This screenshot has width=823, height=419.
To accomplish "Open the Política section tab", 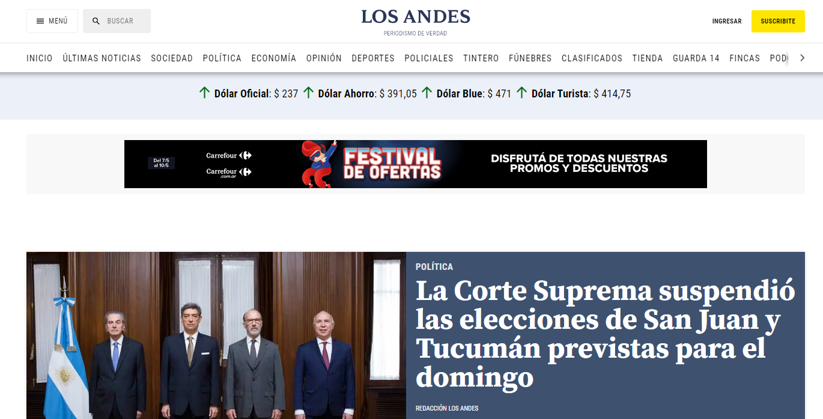I will [x=222, y=58].
